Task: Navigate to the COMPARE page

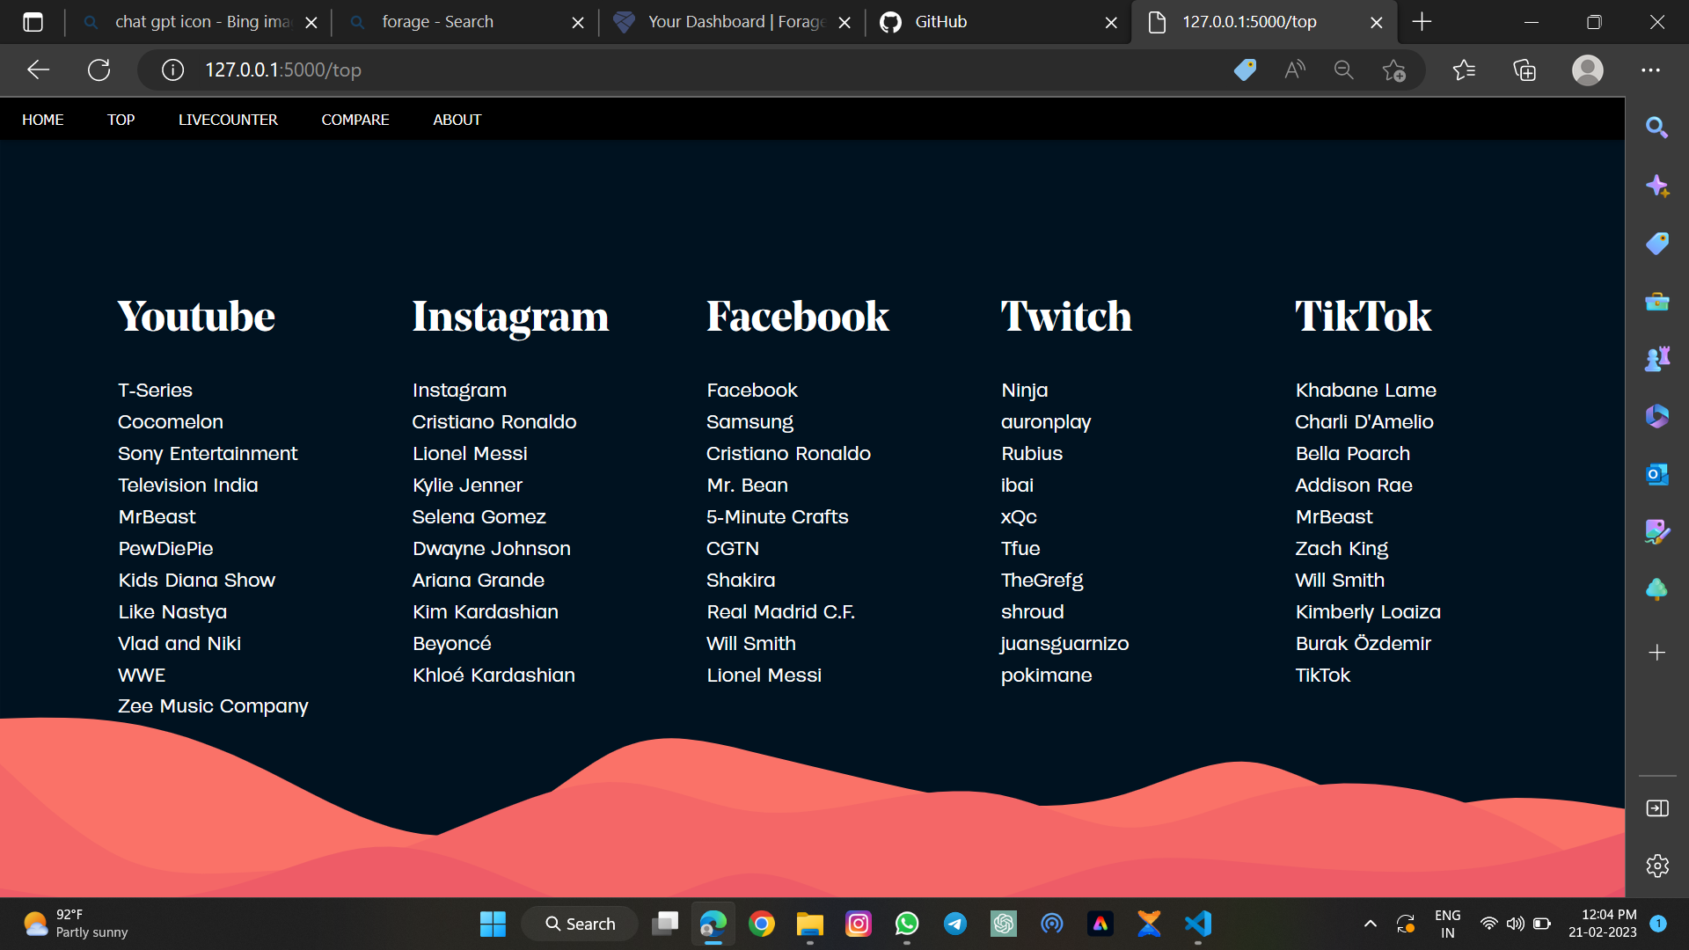Action: pos(355,119)
